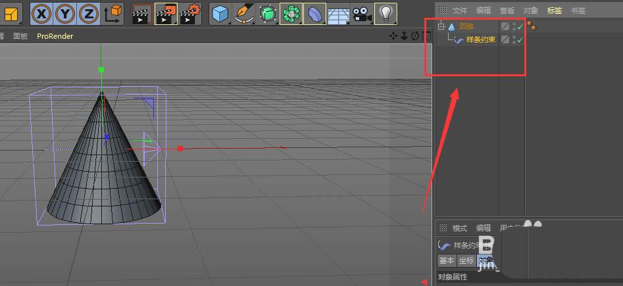Toggle 圆锥 visibility dots
The image size is (623, 286).
(x=514, y=26)
